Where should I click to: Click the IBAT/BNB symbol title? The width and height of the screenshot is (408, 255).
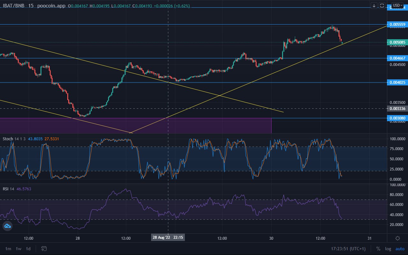(13, 6)
